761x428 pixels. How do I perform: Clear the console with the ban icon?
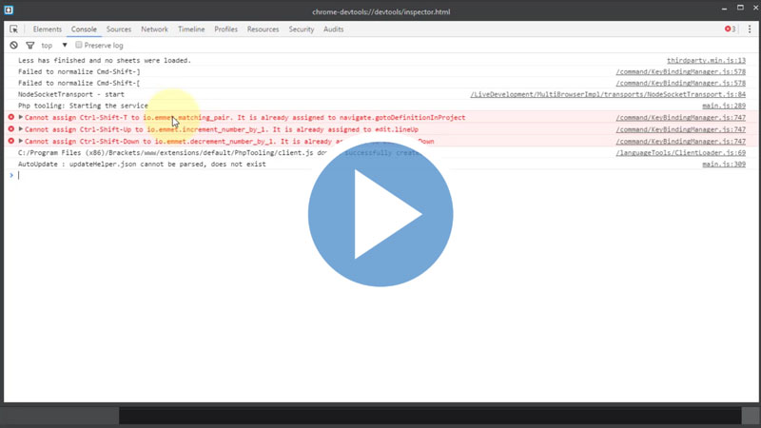point(14,45)
